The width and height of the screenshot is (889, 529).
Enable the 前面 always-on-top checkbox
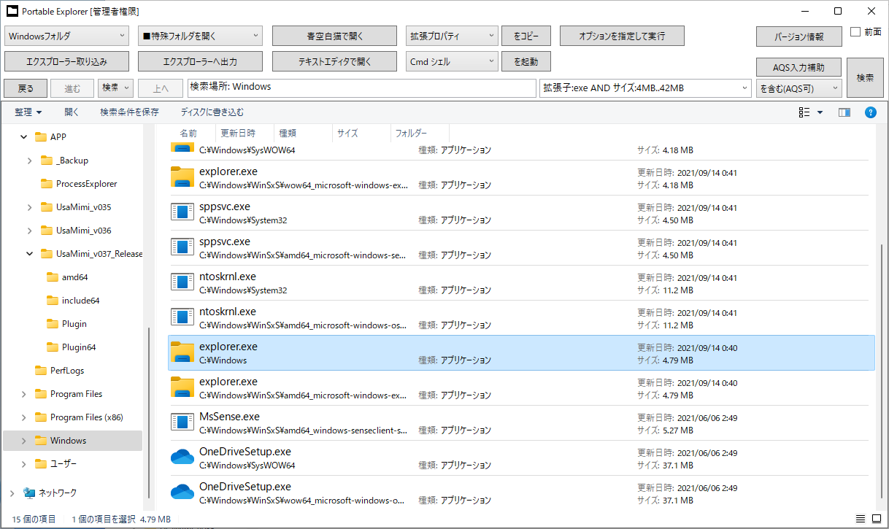click(x=856, y=32)
